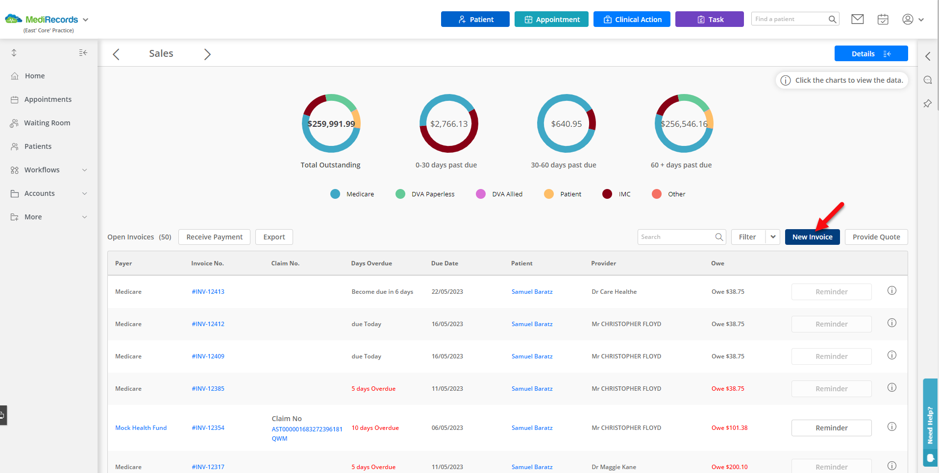Image resolution: width=939 pixels, height=473 pixels.
Task: Click the info icon for INV-12354 row
Action: pos(892,426)
